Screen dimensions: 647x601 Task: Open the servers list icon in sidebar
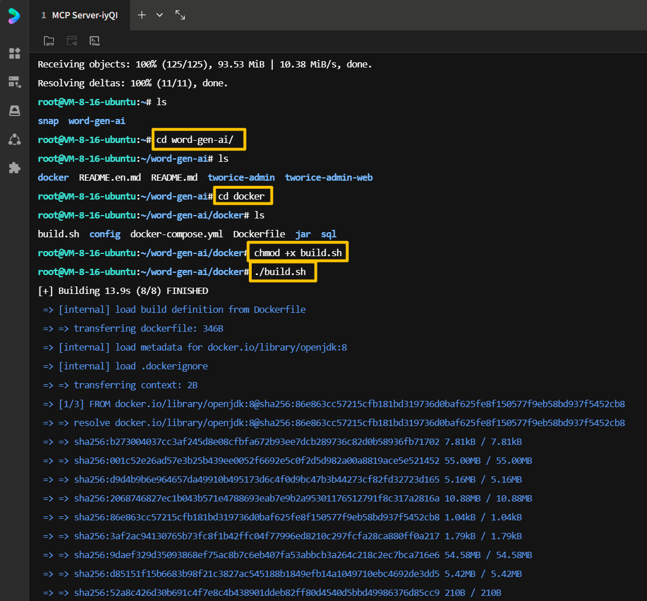pyautogui.click(x=14, y=82)
